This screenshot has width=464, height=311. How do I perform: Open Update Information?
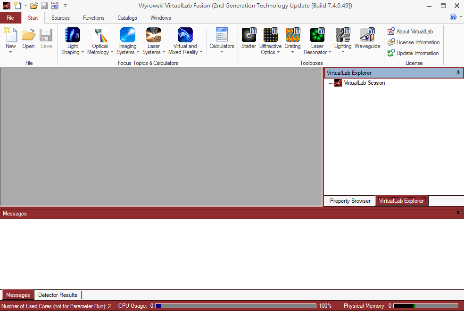click(x=414, y=53)
